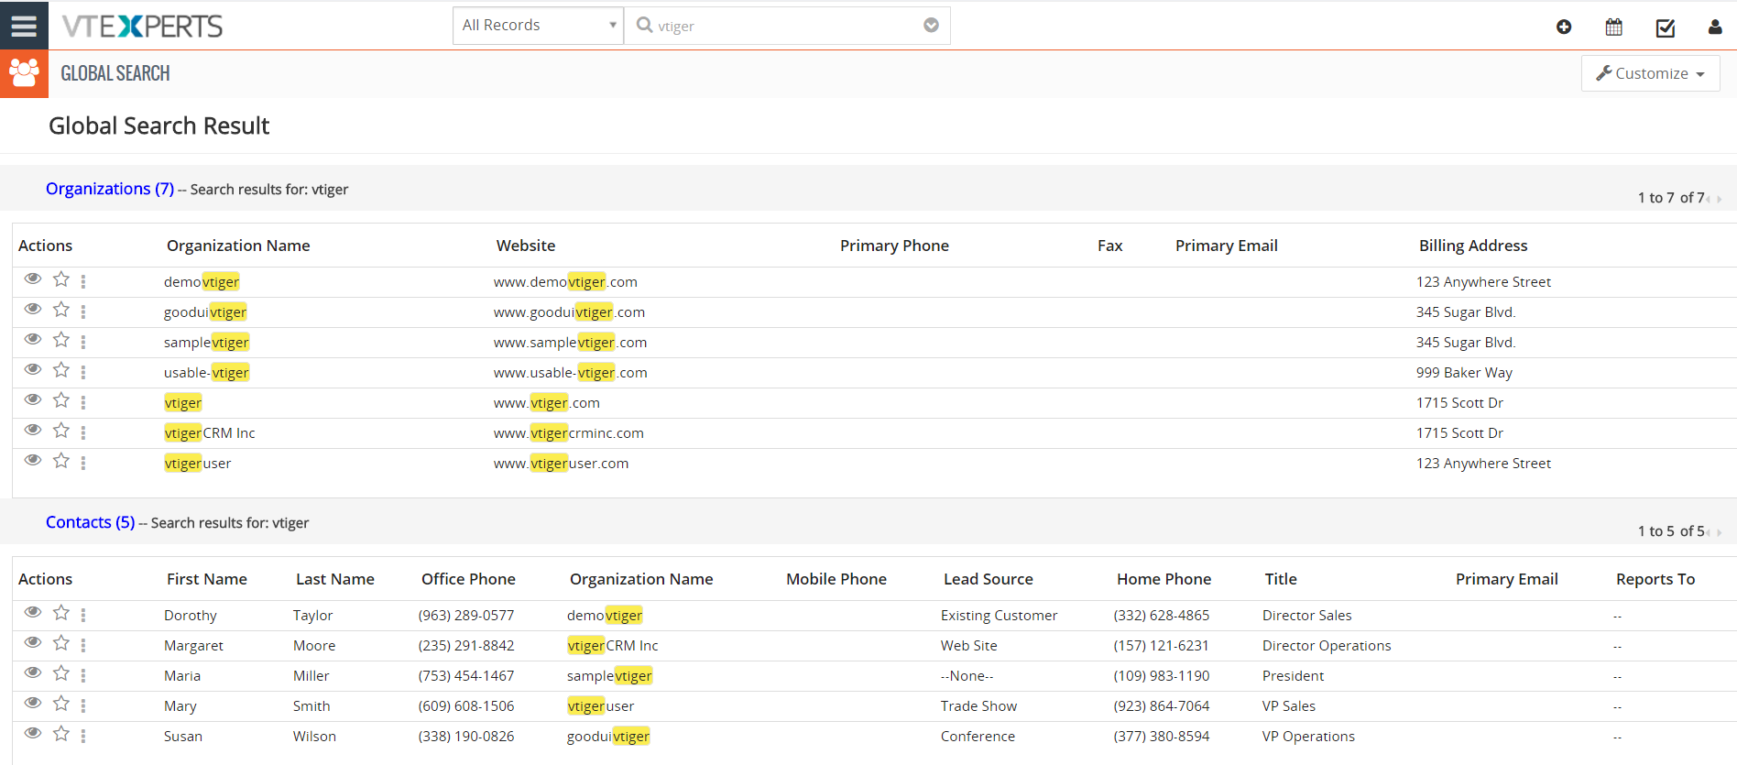Open www.demovtiger.com website link
The image size is (1737, 765).
tap(565, 282)
